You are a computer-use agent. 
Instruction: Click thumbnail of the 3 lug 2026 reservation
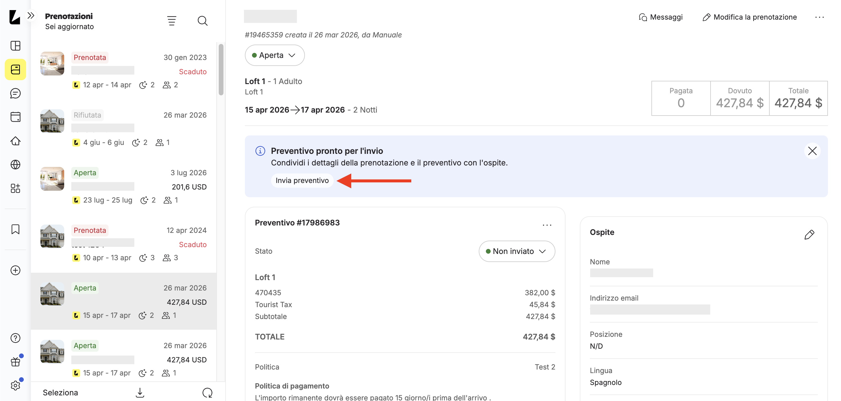(52, 179)
